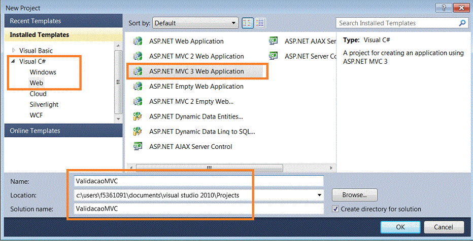The width and height of the screenshot is (473, 241).
Task: Click the template list scroll left arrow
Action: [x=130, y=168]
